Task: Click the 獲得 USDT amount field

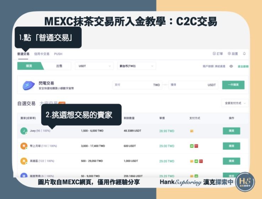Action: pos(193,85)
